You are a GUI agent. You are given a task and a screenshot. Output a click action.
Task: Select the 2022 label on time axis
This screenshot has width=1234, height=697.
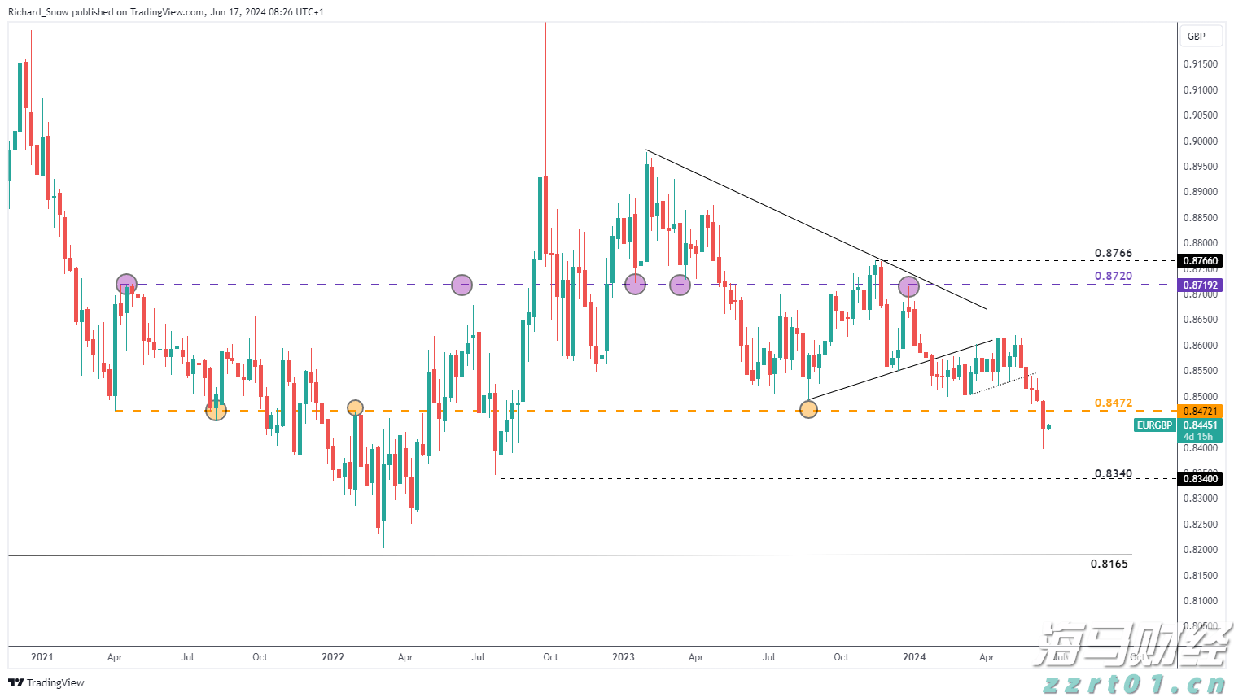pos(333,657)
